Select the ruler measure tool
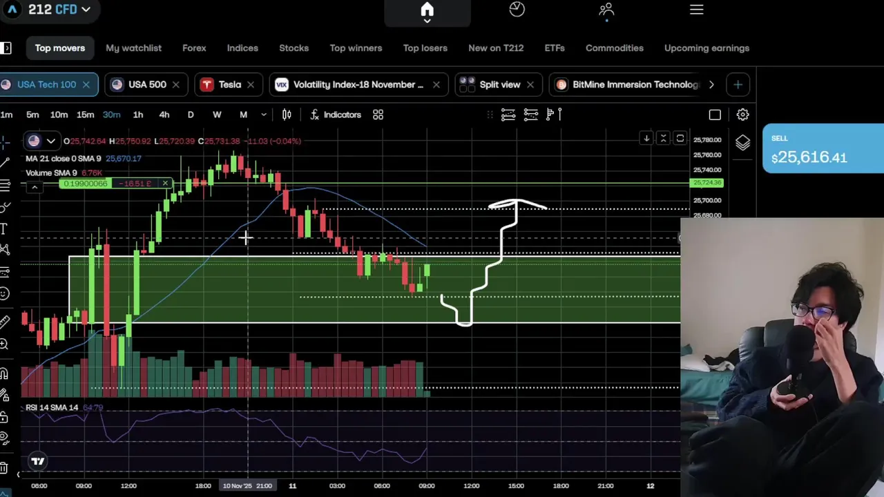 (4, 321)
